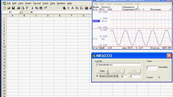The width and height of the screenshot is (173, 97).
Task: Open the Paste Function fx icon
Action: pyautogui.click(x=73, y=8)
